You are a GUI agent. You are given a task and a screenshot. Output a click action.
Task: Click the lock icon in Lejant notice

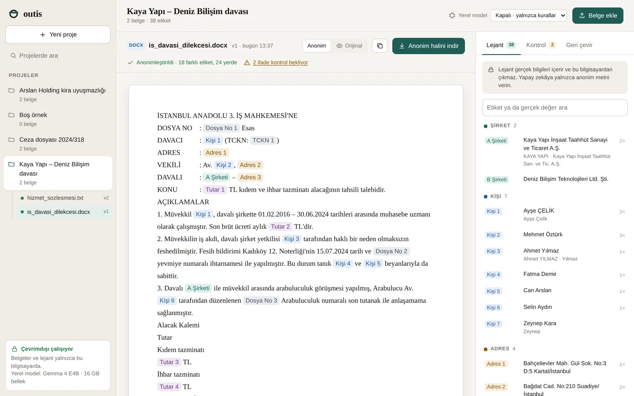coord(491,70)
